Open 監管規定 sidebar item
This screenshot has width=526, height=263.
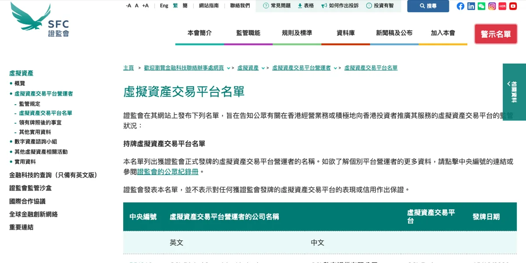pos(29,104)
